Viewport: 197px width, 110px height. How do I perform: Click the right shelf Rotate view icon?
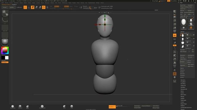click(x=175, y=63)
